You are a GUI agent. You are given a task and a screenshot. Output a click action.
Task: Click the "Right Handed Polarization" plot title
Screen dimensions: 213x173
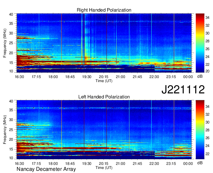[104, 10]
